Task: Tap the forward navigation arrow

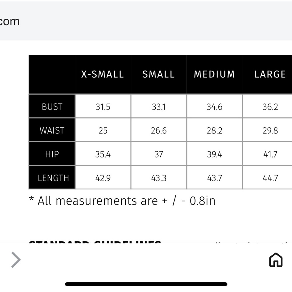Action: pyautogui.click(x=16, y=260)
